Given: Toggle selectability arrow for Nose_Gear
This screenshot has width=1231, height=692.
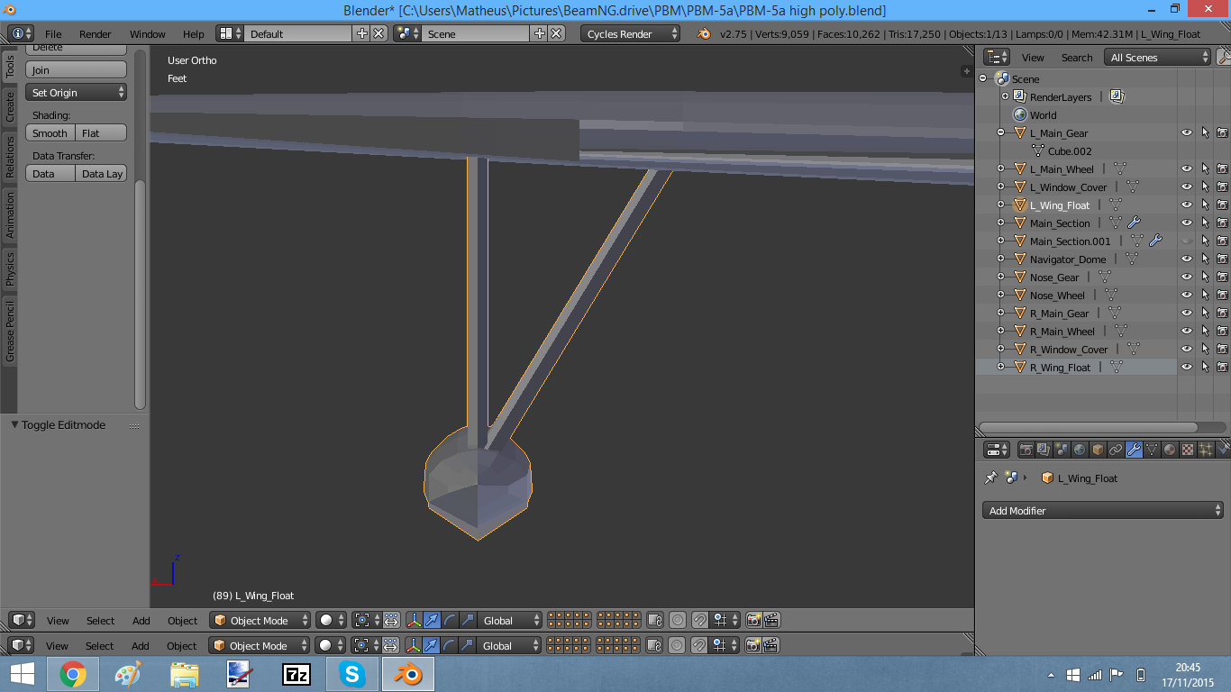Looking at the screenshot, I should point(1205,277).
